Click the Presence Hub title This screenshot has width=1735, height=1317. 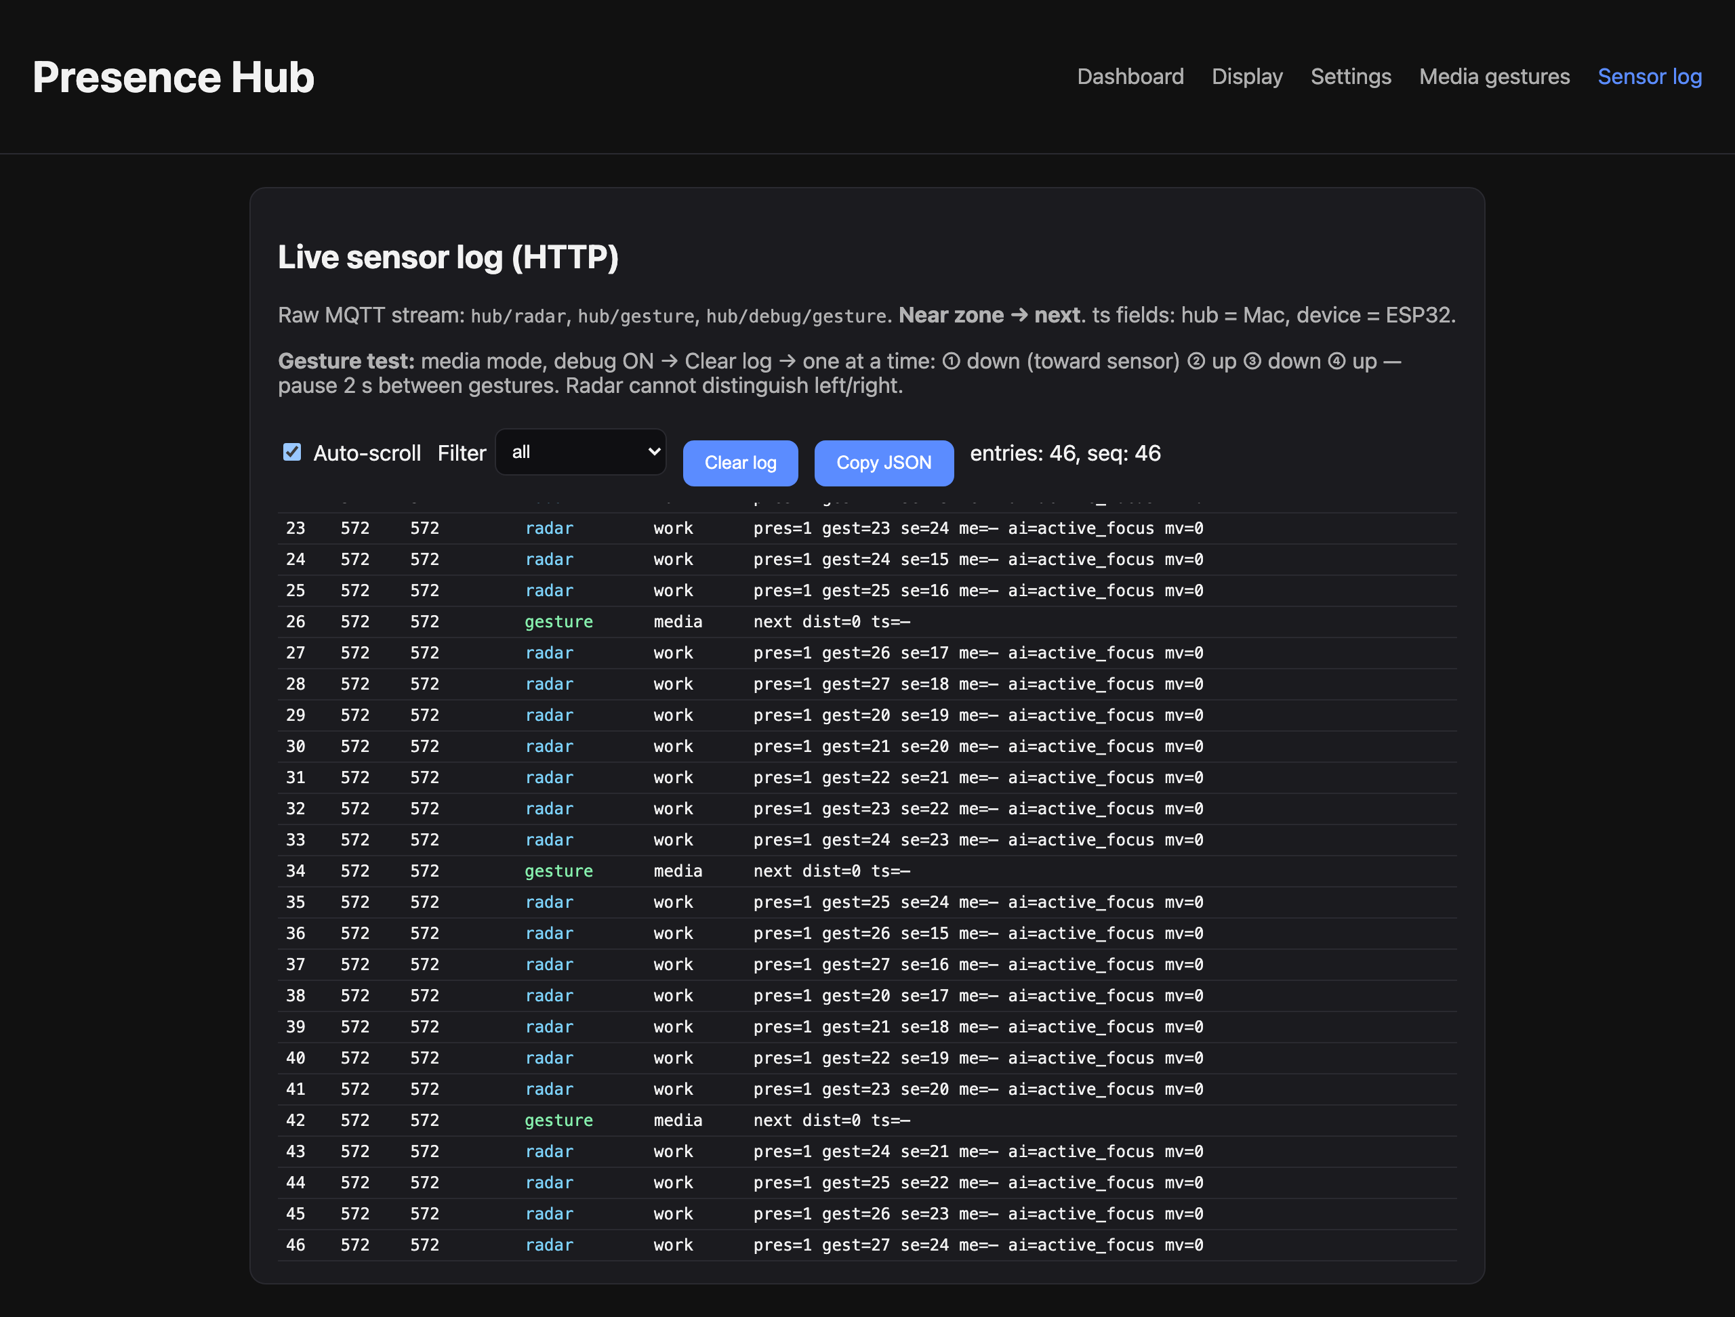pos(173,78)
